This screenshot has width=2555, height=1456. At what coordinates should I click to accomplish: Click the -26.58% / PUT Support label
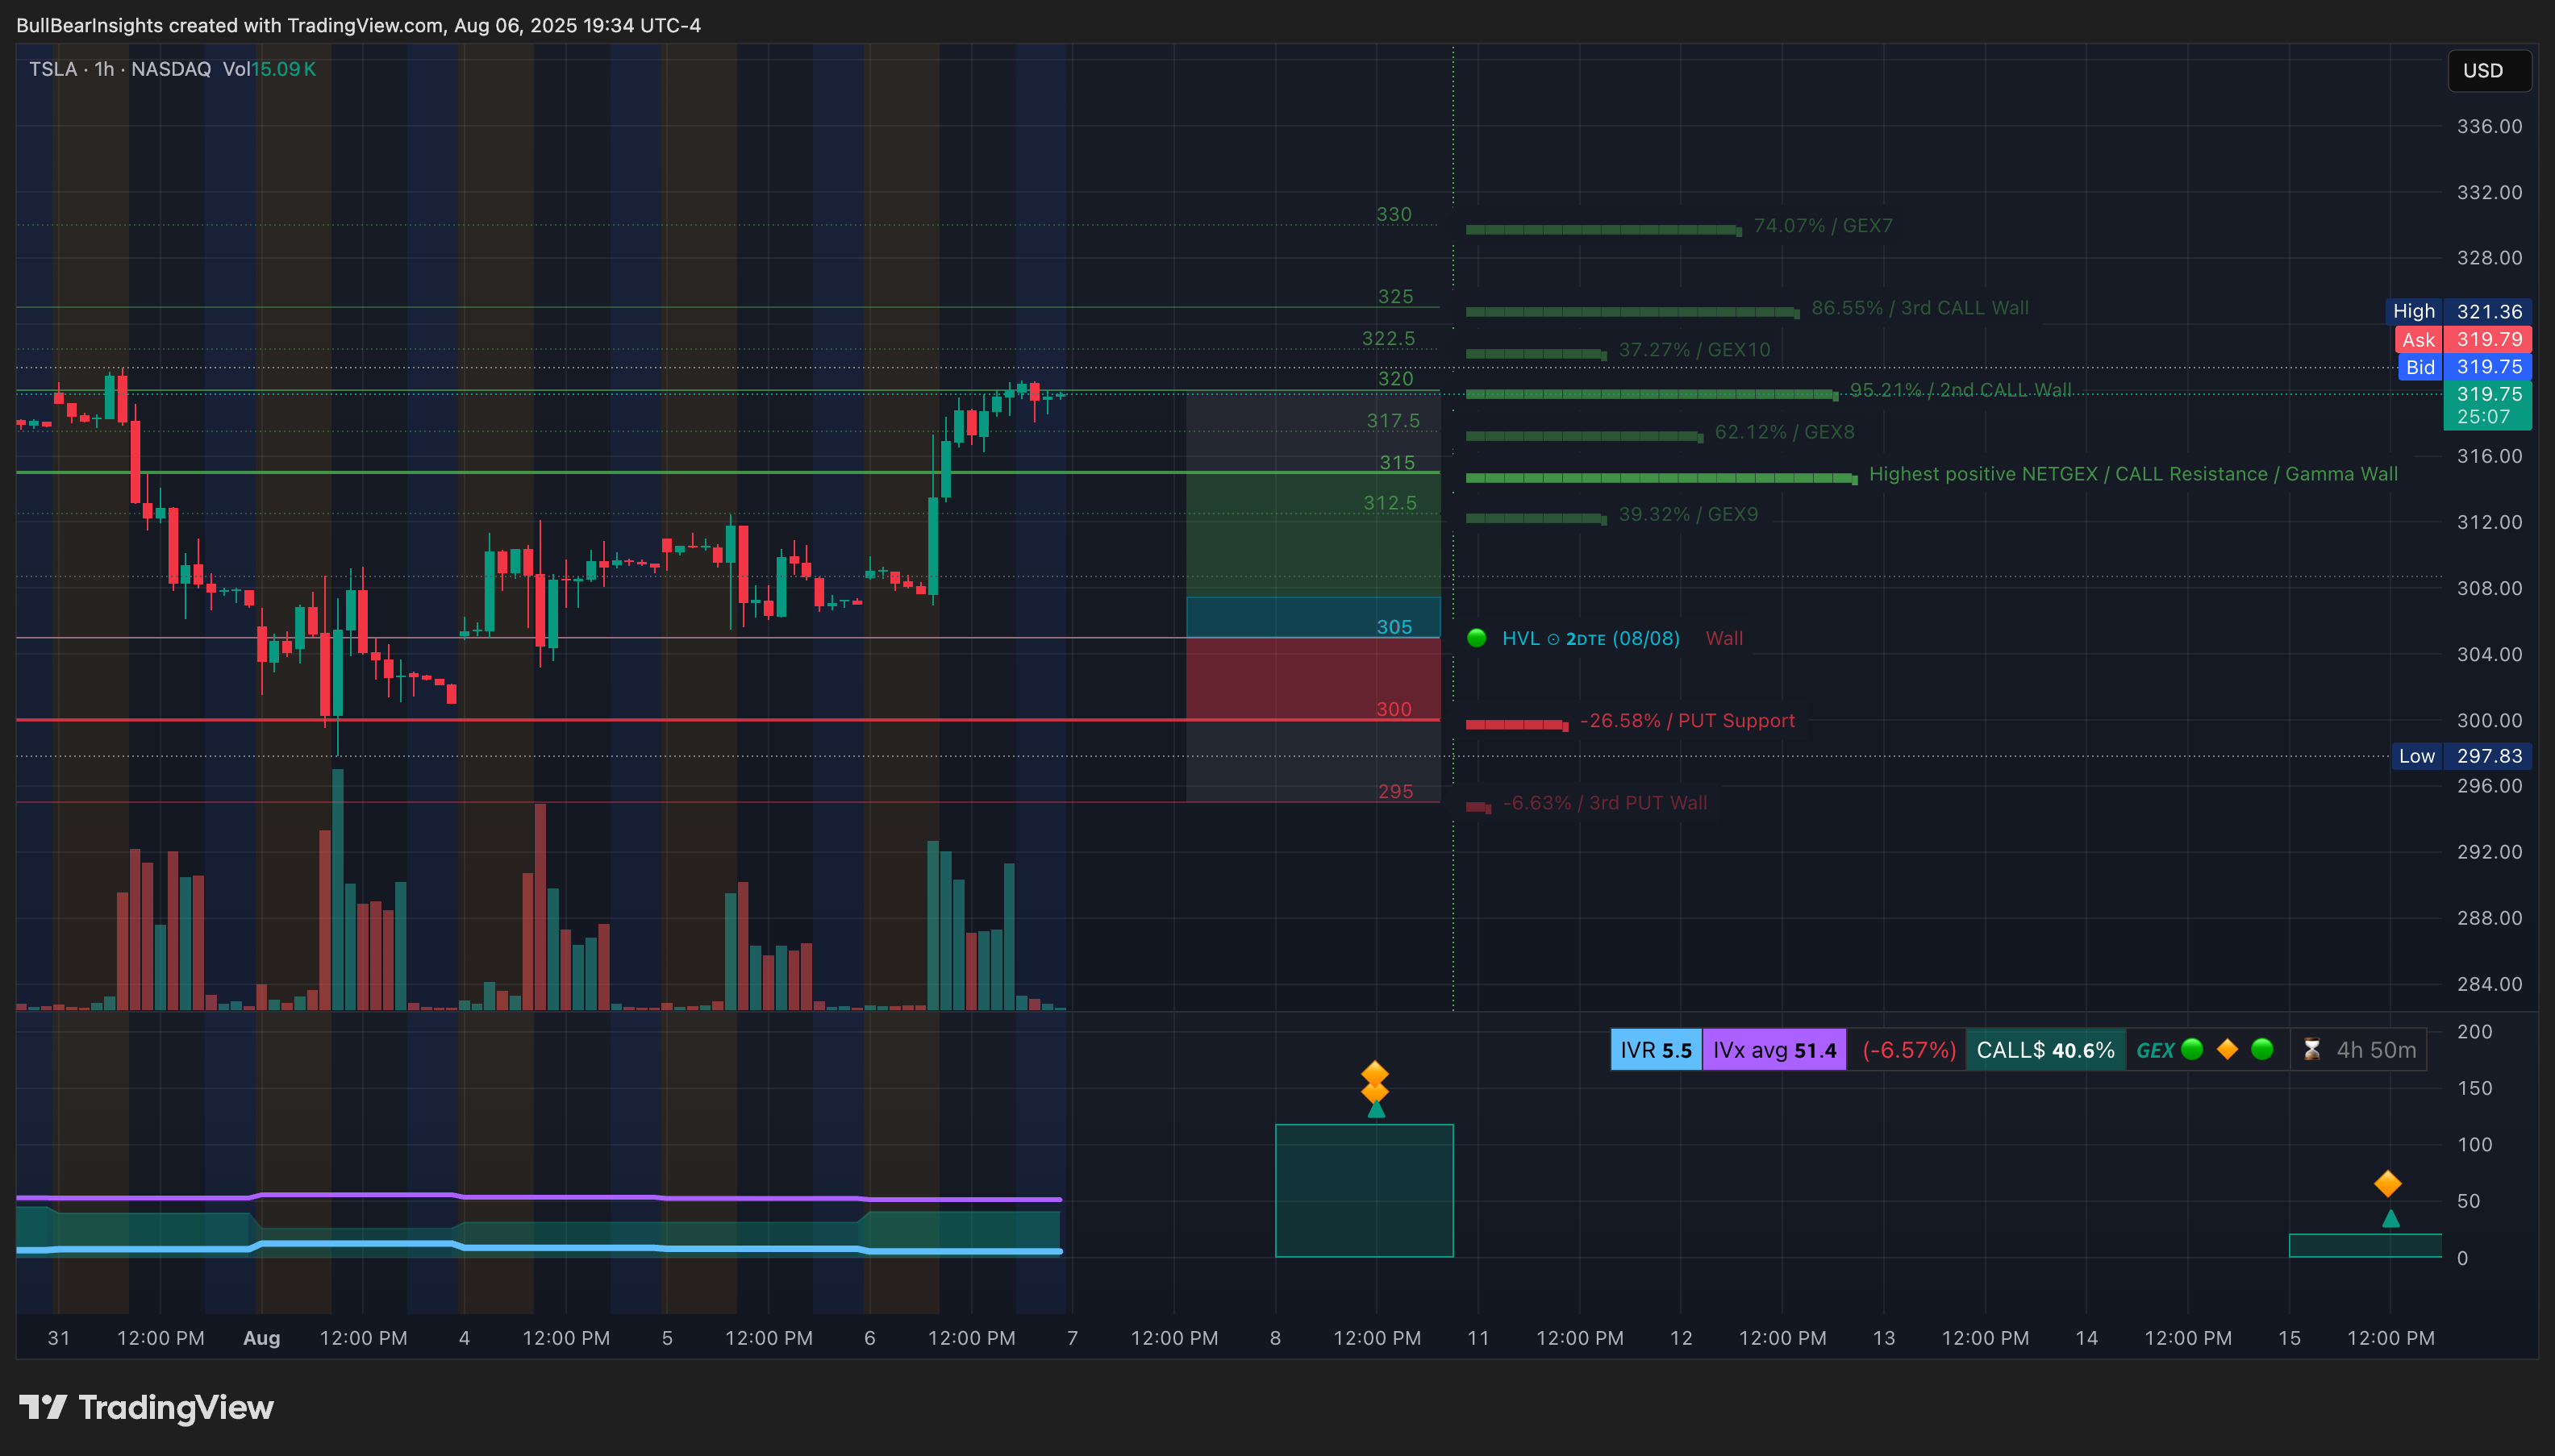point(1686,721)
